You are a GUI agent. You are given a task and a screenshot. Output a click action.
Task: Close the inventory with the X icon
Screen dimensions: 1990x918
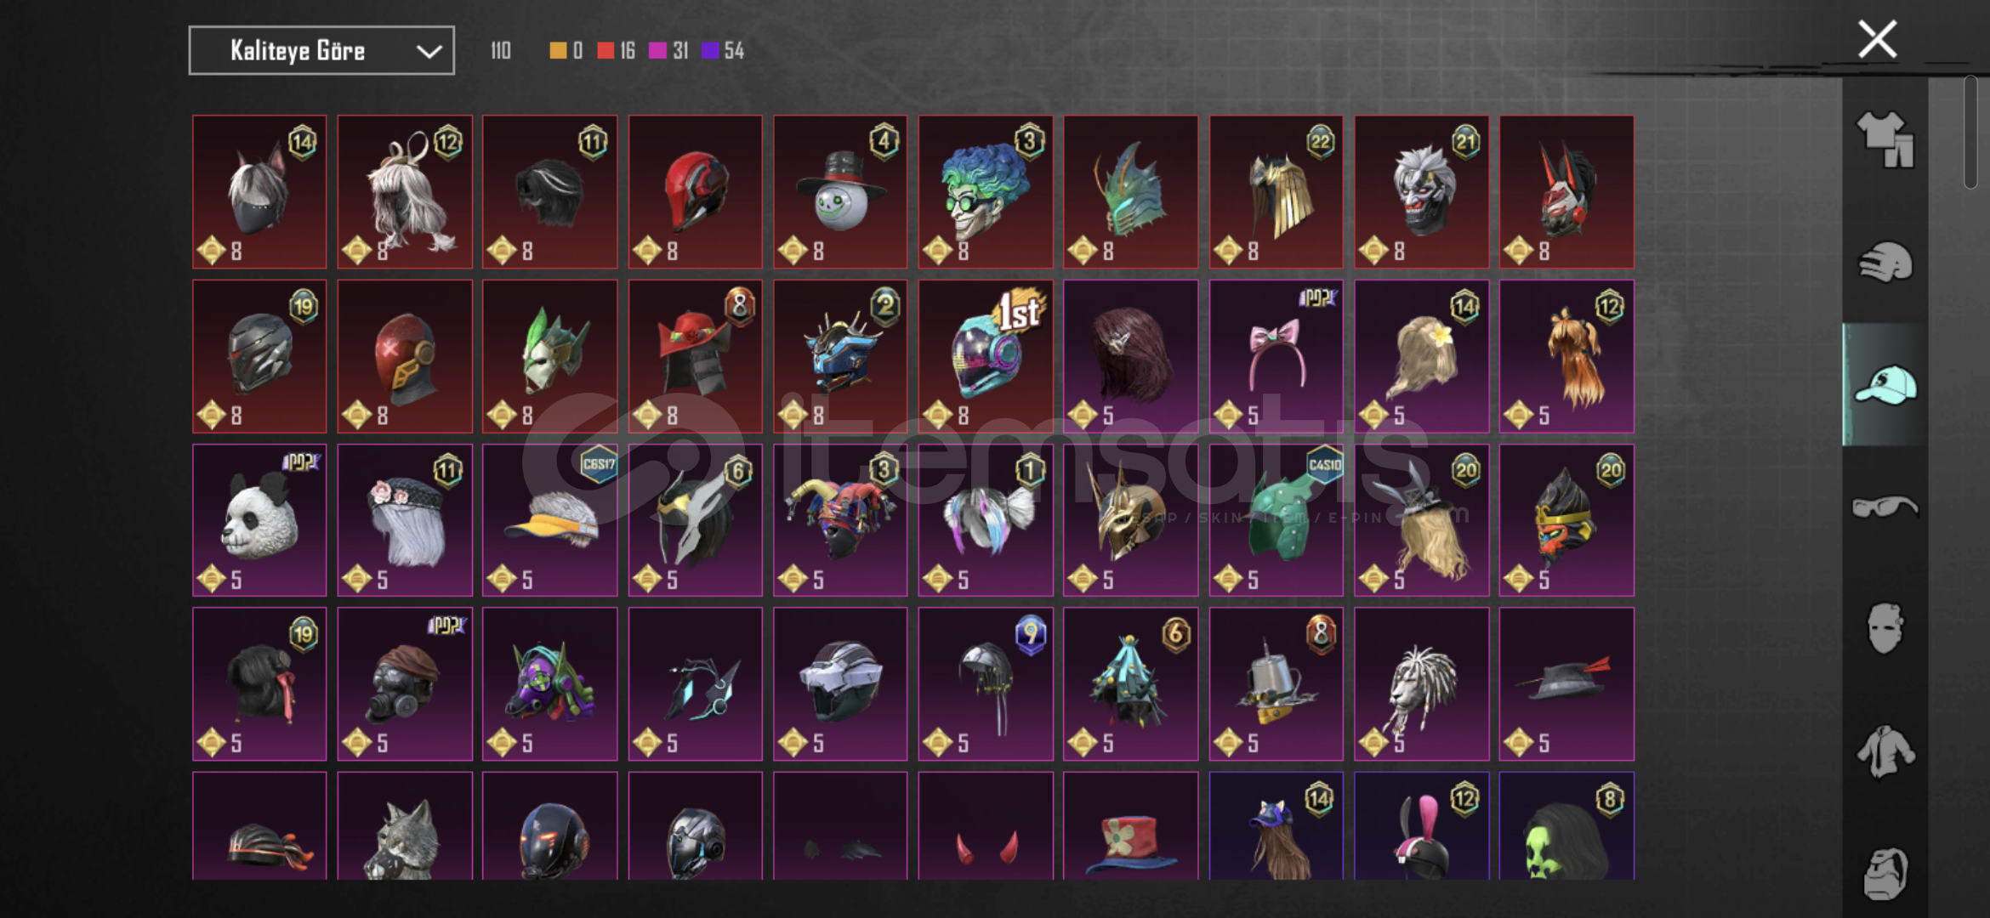pos(1877,39)
